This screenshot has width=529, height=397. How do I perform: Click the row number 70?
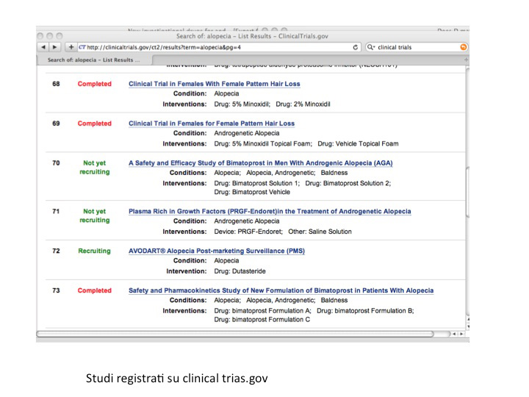tap(56, 163)
